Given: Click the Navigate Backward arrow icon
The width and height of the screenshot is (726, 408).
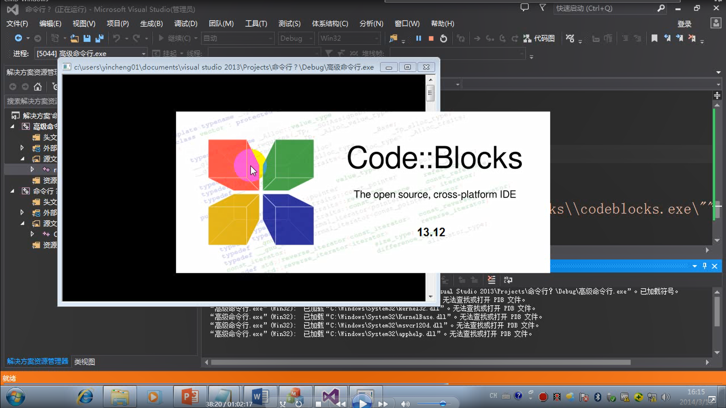Looking at the screenshot, I should tap(18, 38).
